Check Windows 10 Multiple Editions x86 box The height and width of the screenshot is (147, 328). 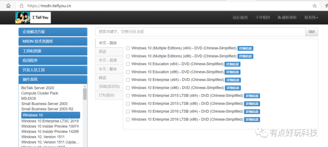pyautogui.click(x=128, y=56)
